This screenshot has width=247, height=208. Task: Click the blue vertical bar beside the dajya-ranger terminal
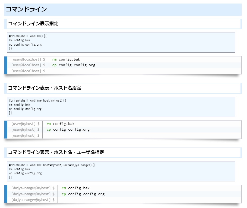[6, 194]
